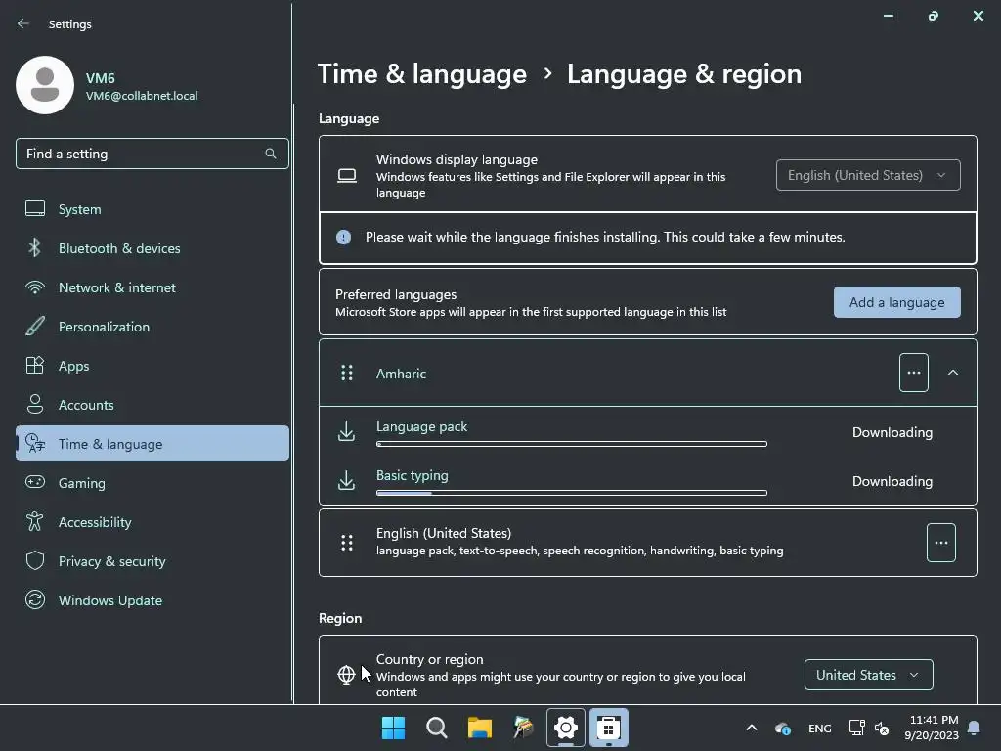Click the Amharic drag handle dots

click(x=347, y=373)
